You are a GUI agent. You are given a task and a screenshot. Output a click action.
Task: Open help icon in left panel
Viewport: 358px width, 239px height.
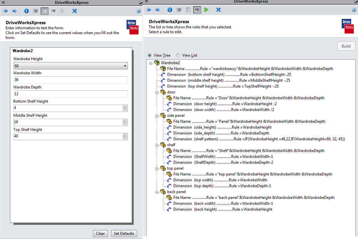pyautogui.click(x=139, y=11)
